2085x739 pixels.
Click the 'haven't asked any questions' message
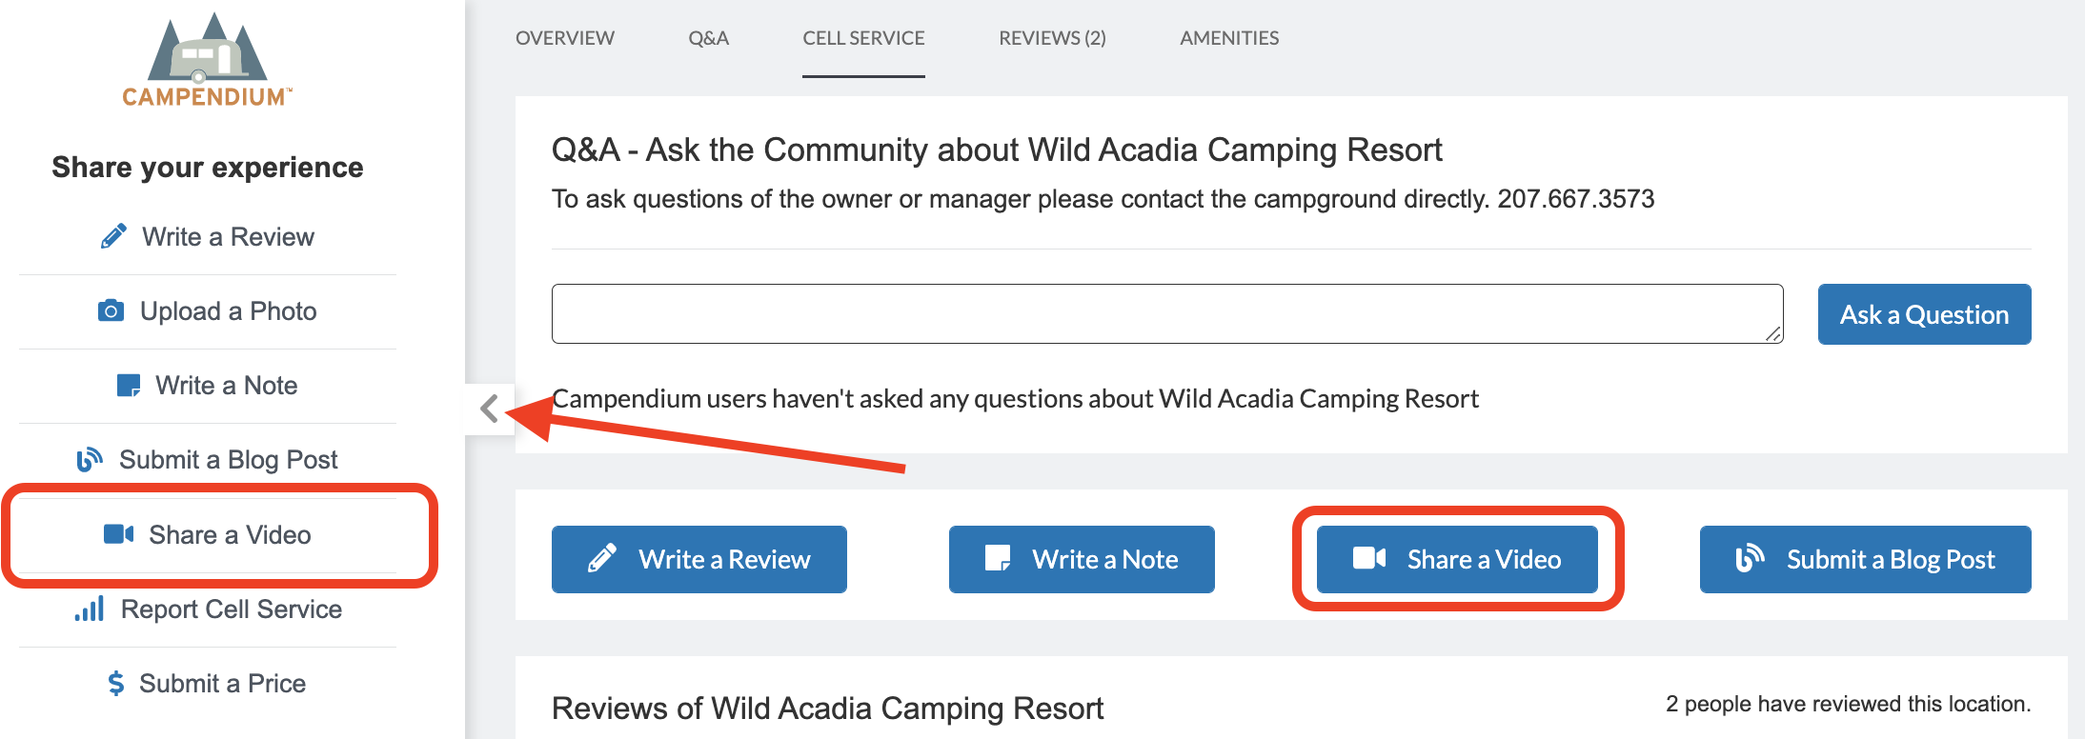coord(1015,398)
